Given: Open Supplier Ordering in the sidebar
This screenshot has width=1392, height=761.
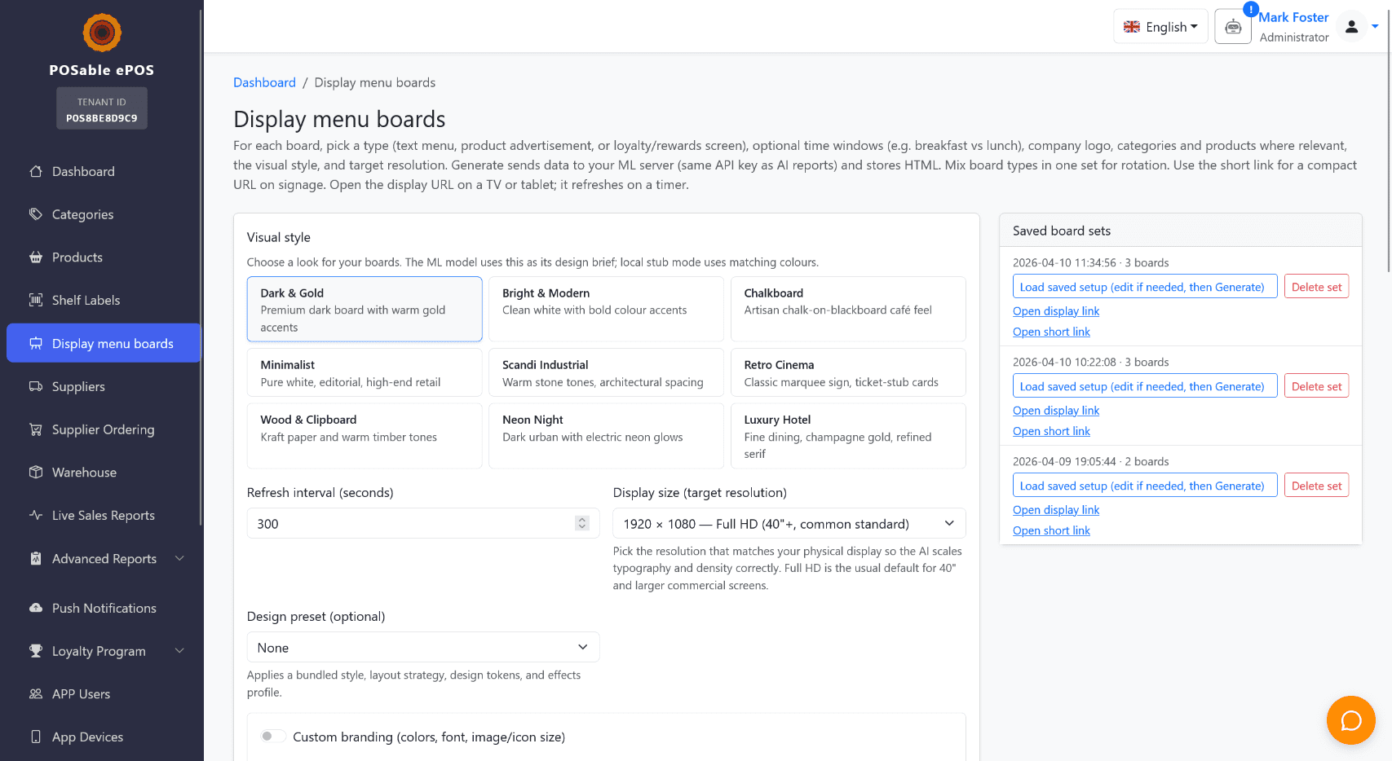Looking at the screenshot, I should pos(103,429).
